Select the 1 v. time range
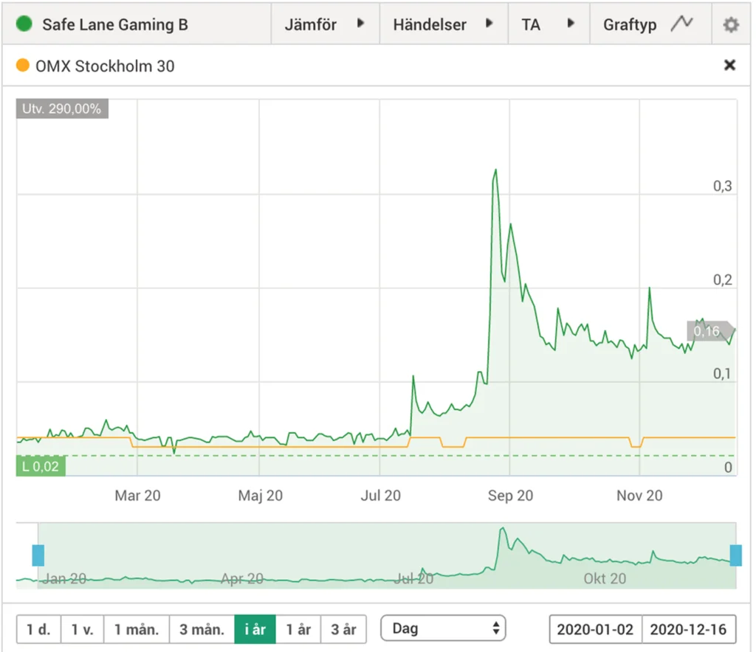Viewport: 756px width, 652px height. 83,629
